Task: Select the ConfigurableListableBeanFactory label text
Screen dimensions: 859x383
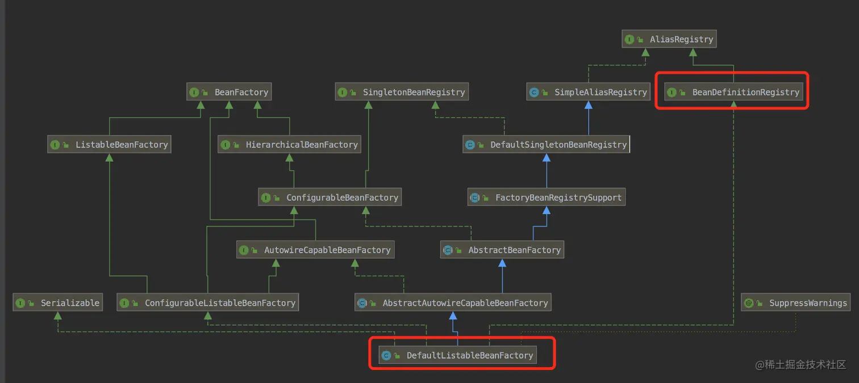Action: click(220, 303)
